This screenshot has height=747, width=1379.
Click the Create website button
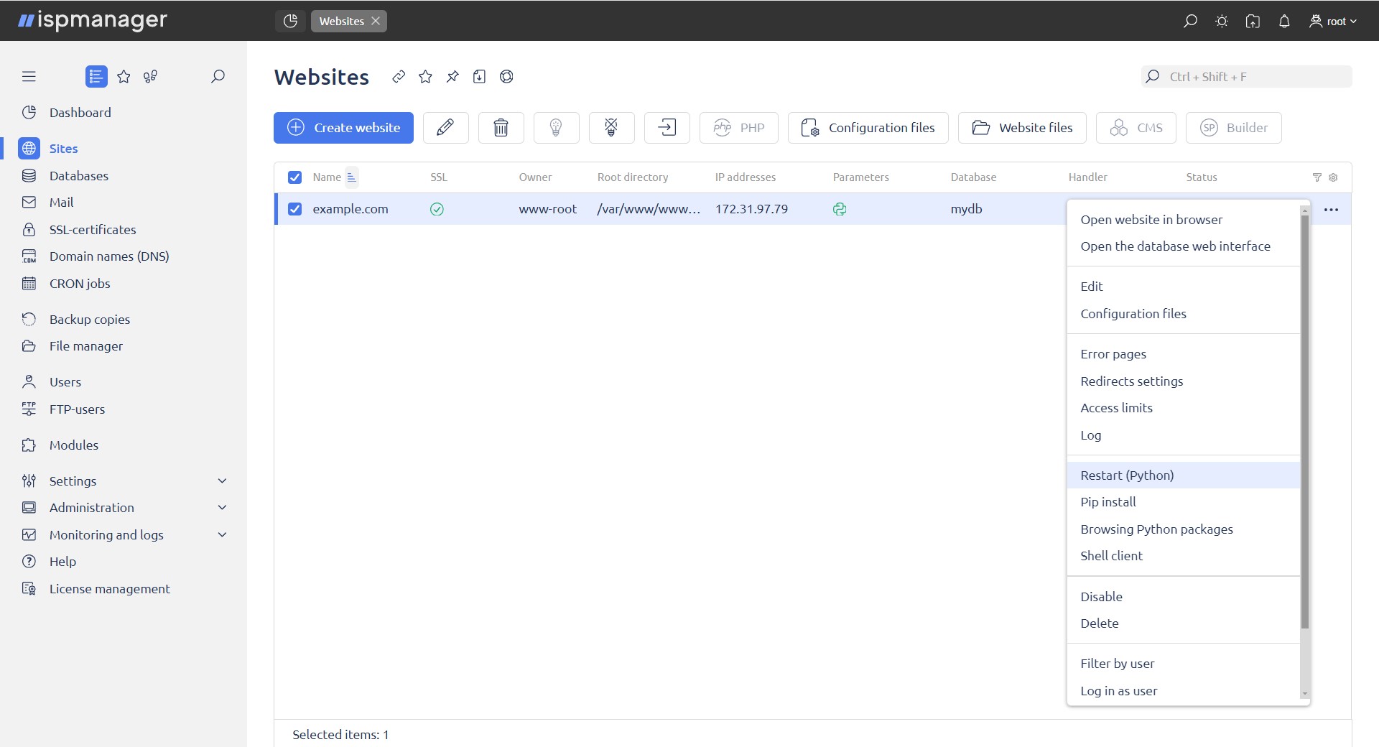coord(343,128)
